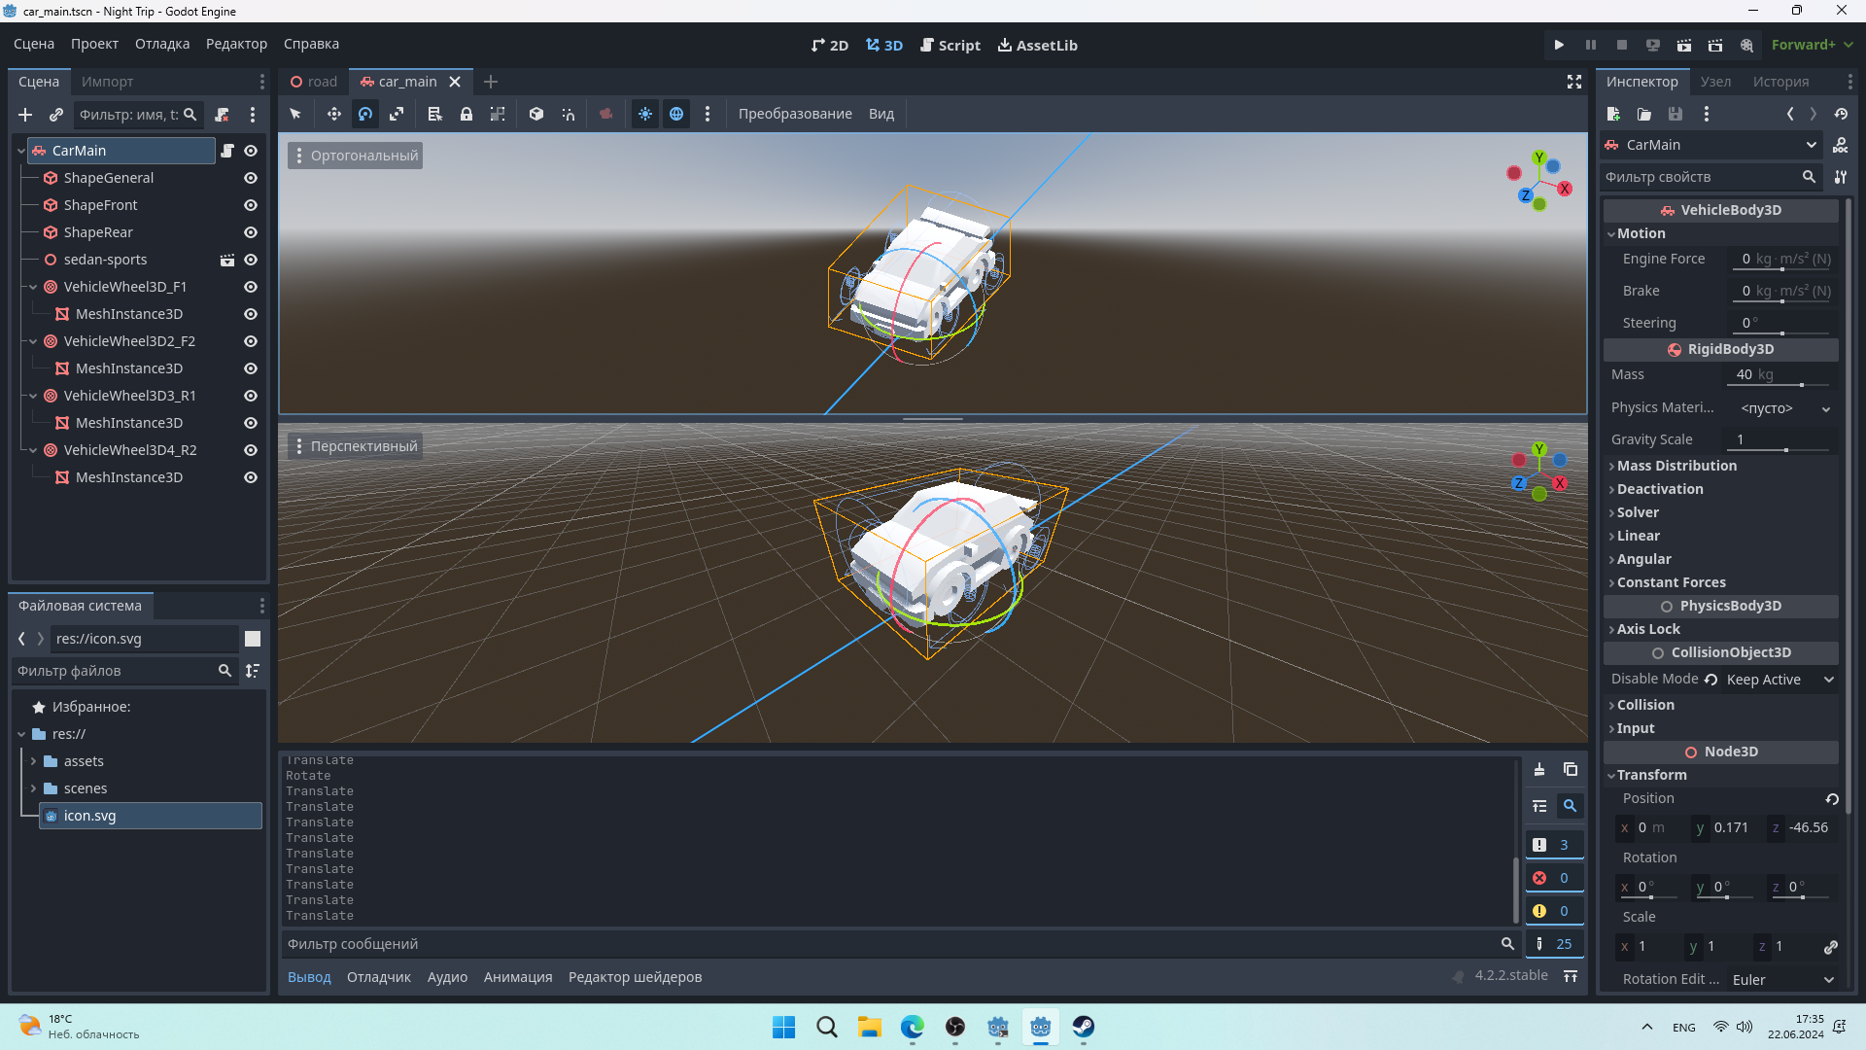This screenshot has height=1050, width=1866.
Task: Clear the output log
Action: [x=1539, y=769]
